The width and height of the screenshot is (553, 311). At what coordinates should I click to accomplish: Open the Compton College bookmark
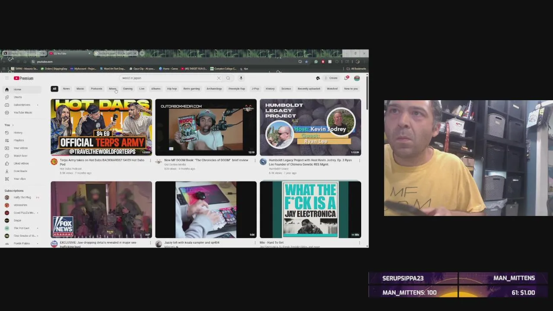tap(223, 69)
